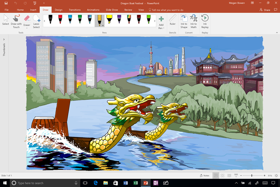
Task: Click the Windows search box
Action: 44,183
